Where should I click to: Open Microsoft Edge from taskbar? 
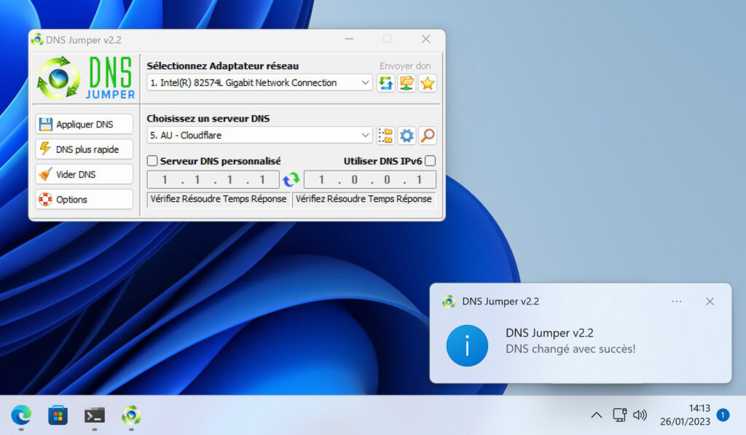21,415
